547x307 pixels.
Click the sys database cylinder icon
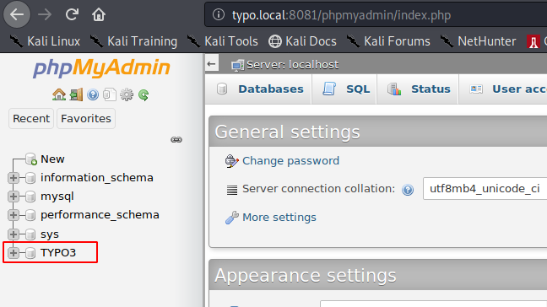click(x=30, y=234)
